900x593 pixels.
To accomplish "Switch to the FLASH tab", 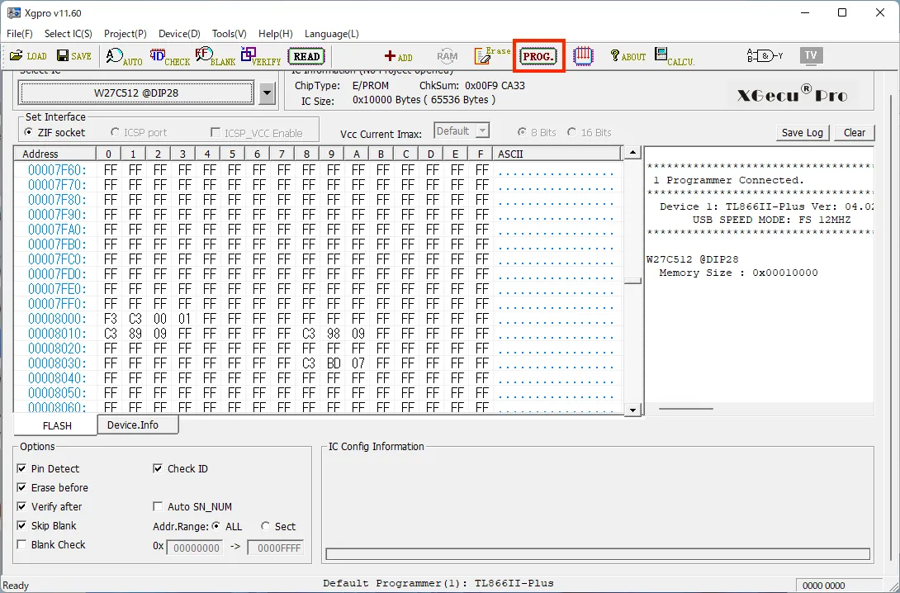I will [56, 426].
